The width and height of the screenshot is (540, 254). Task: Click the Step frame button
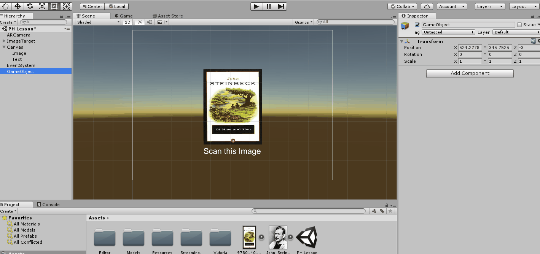[281, 6]
